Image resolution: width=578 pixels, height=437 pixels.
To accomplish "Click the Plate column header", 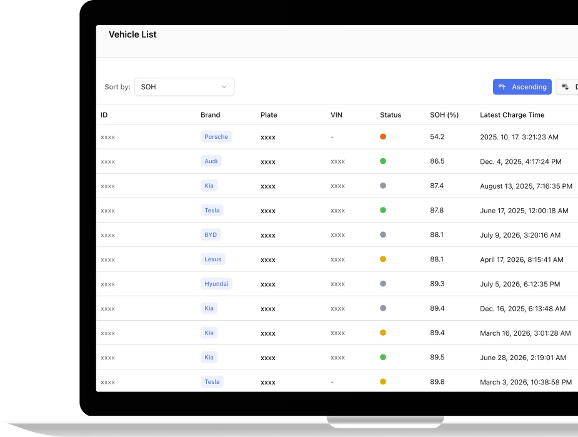I will click(x=269, y=115).
